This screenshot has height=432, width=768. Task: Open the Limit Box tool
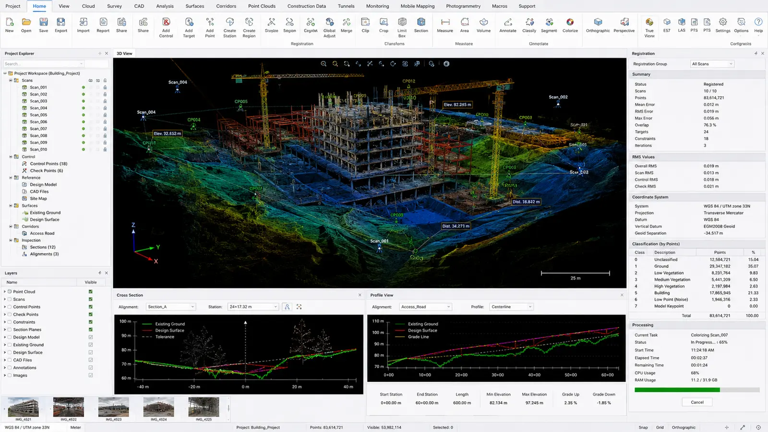(x=402, y=22)
